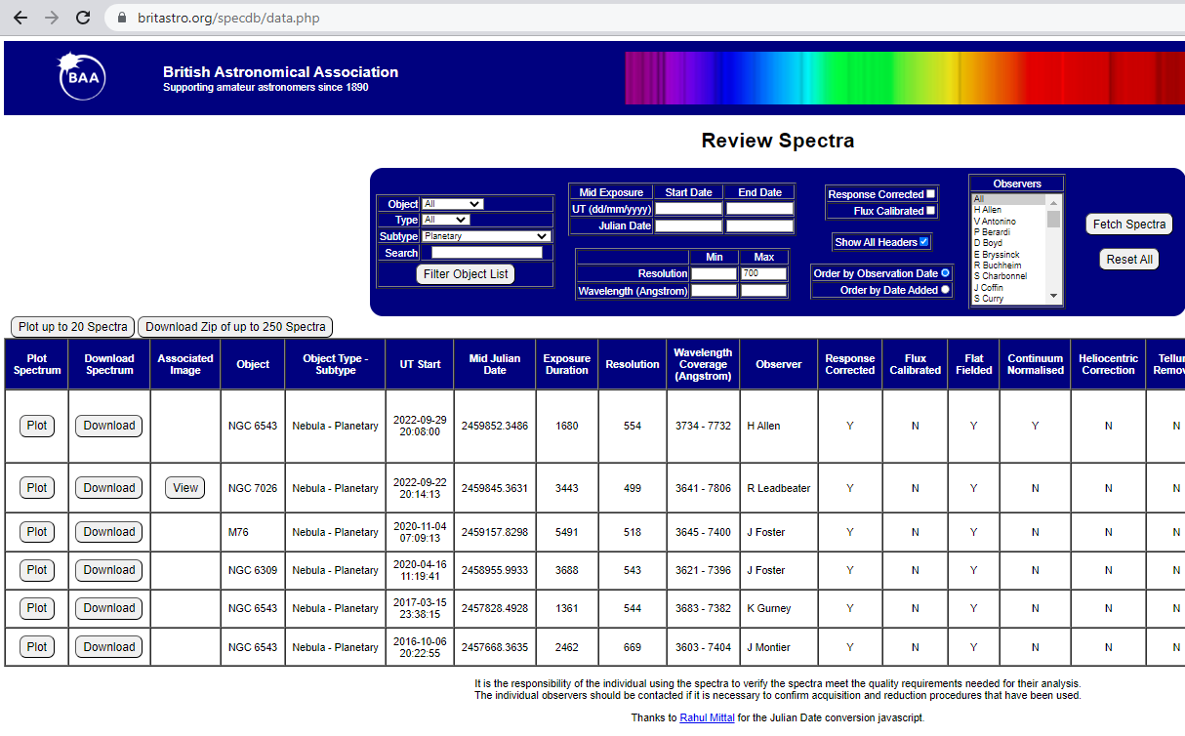This screenshot has height=736, width=1185.
Task: Click the Max Resolution input field
Action: [x=763, y=274]
